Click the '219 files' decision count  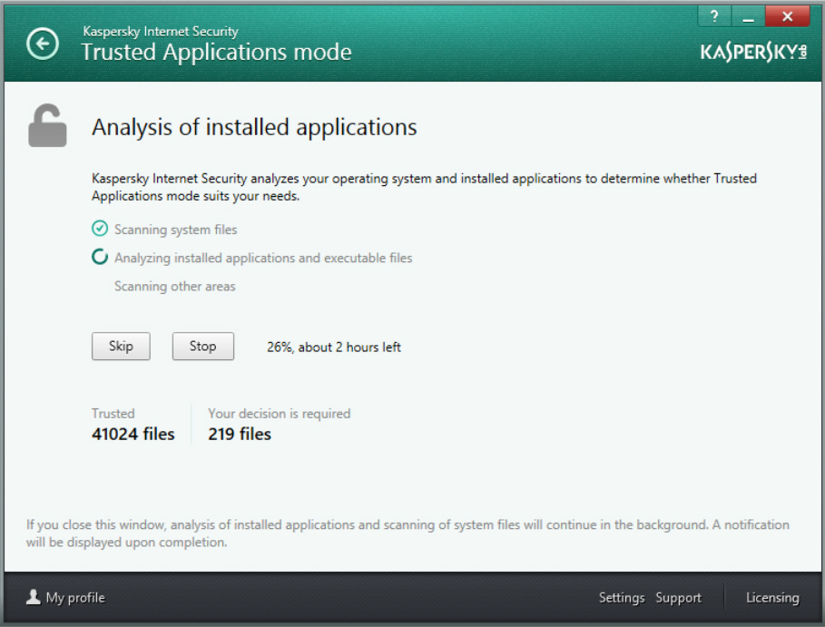click(240, 434)
